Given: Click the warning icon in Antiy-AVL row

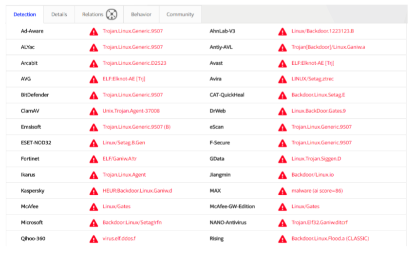Looking at the screenshot, I should click(x=283, y=48).
